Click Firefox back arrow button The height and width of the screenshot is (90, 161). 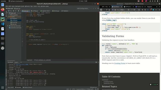point(101,10)
